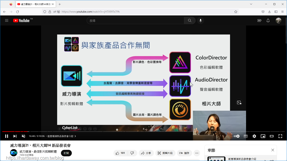The image size is (287, 161).
Task: Reload the current page
Action: click(18, 12)
